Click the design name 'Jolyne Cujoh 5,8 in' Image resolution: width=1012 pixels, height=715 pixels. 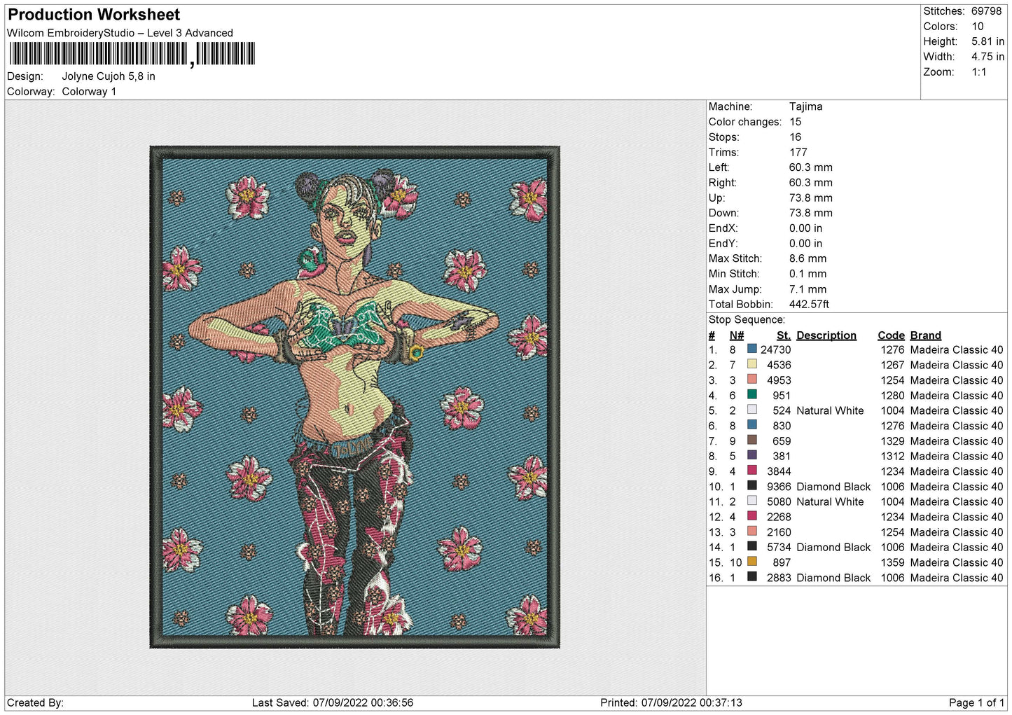click(109, 76)
